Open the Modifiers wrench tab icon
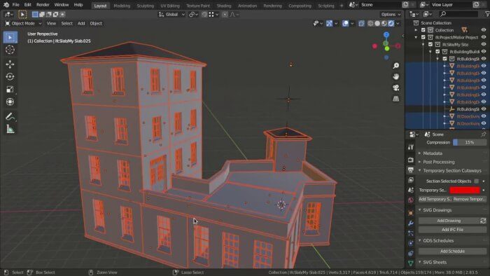The height and width of the screenshot is (276, 490). (x=411, y=223)
